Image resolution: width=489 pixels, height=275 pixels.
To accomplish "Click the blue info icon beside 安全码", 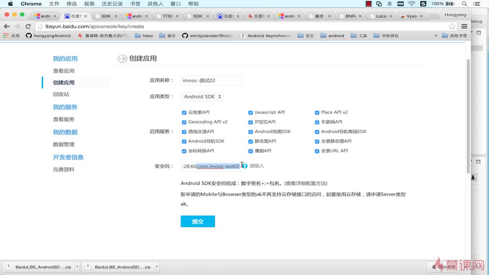I will point(245,166).
